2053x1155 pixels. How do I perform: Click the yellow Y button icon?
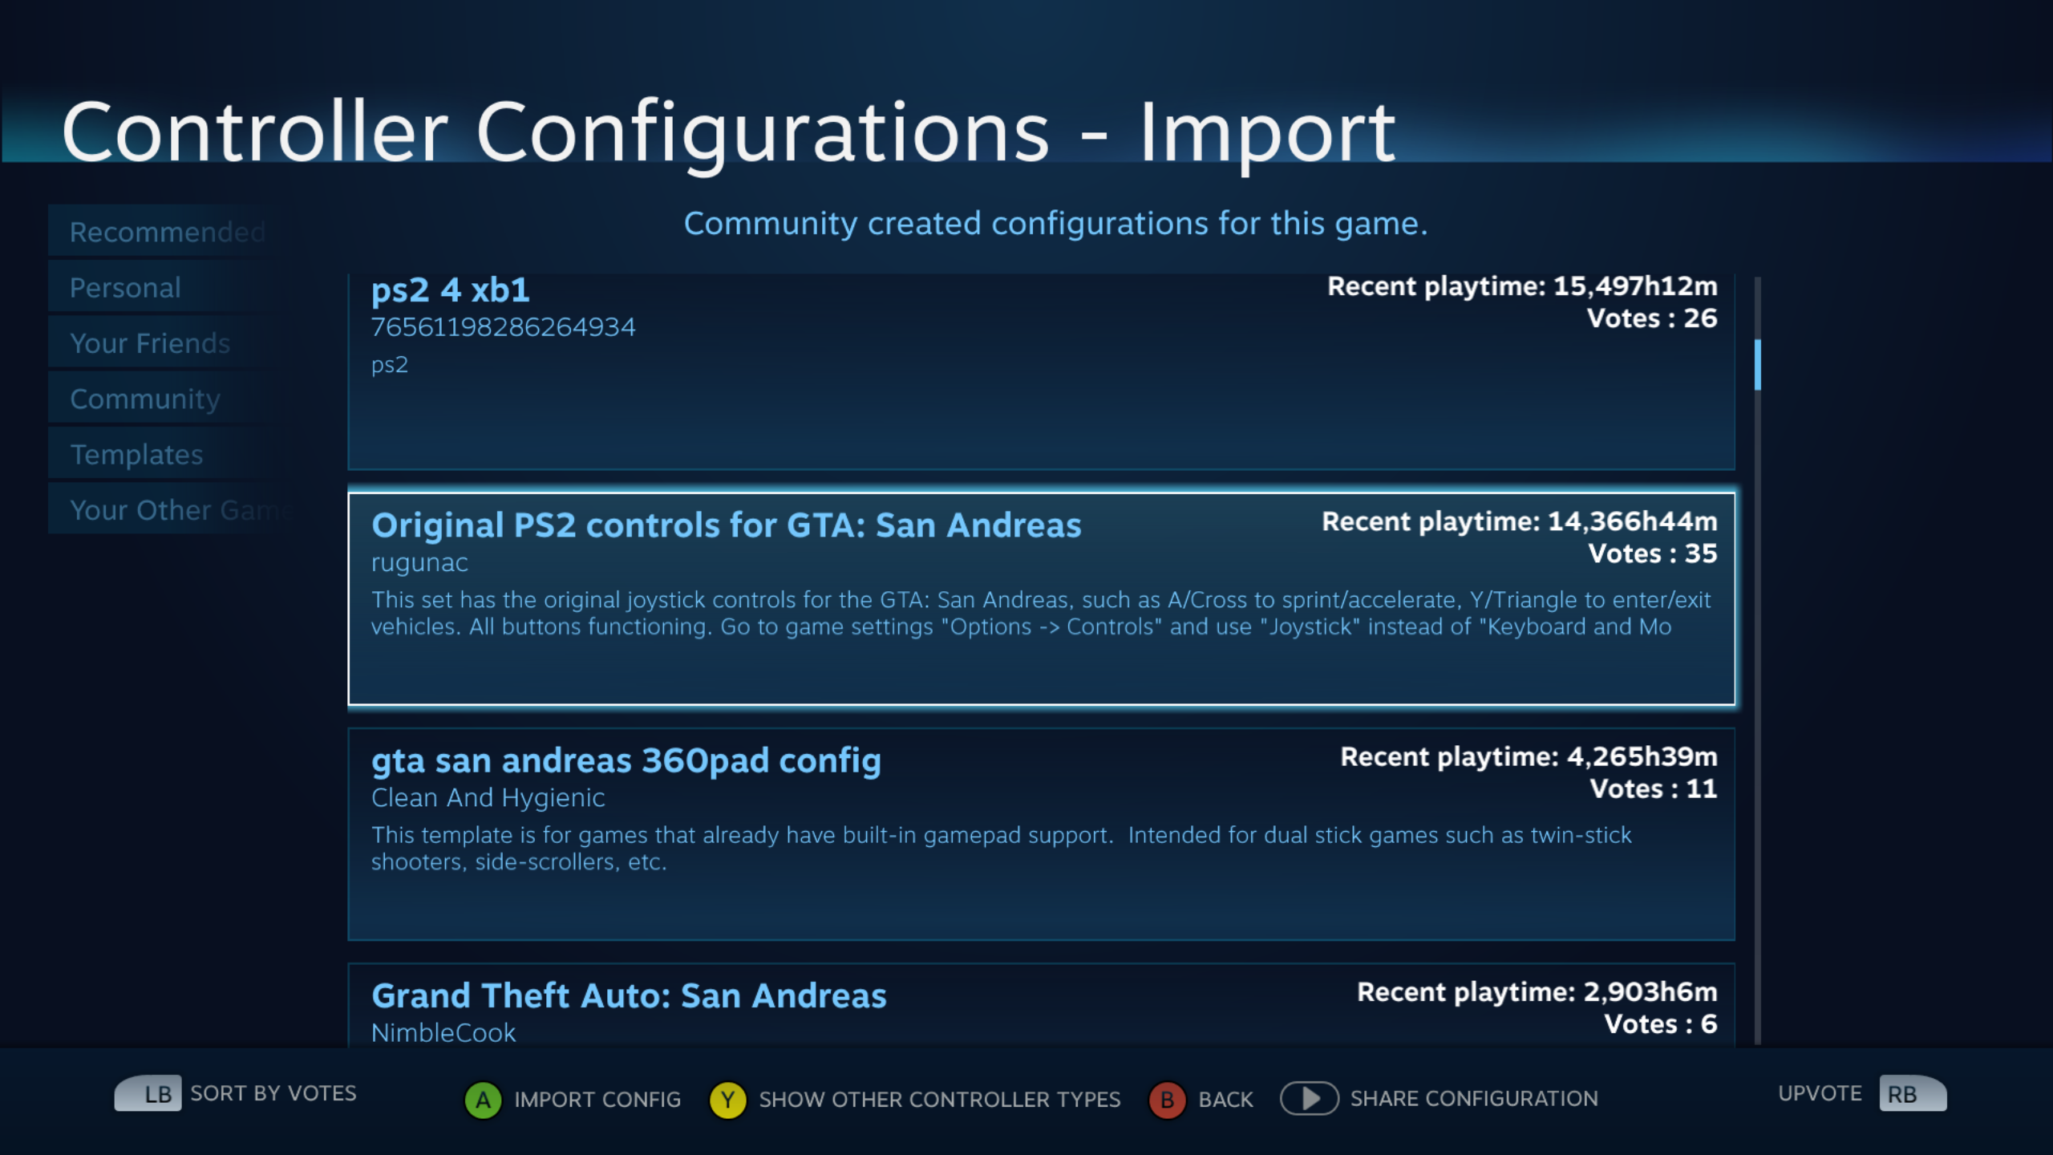727,1099
